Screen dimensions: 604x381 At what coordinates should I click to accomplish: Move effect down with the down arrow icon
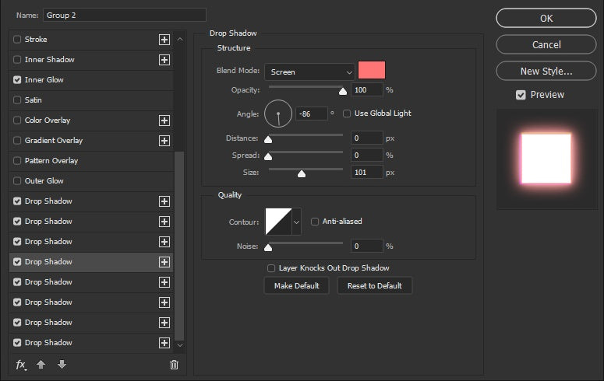coord(62,365)
